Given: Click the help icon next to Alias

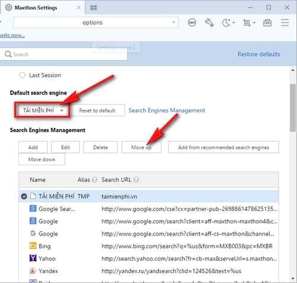Looking at the screenshot, I should click(94, 180).
